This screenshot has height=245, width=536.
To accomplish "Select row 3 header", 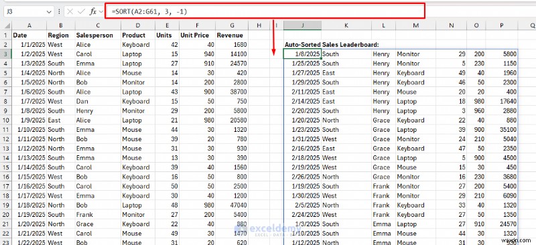I will (6, 54).
